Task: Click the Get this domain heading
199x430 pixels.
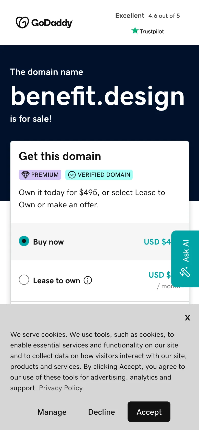Action: 60,156
